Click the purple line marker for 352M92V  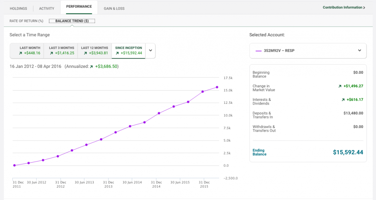[258, 51]
